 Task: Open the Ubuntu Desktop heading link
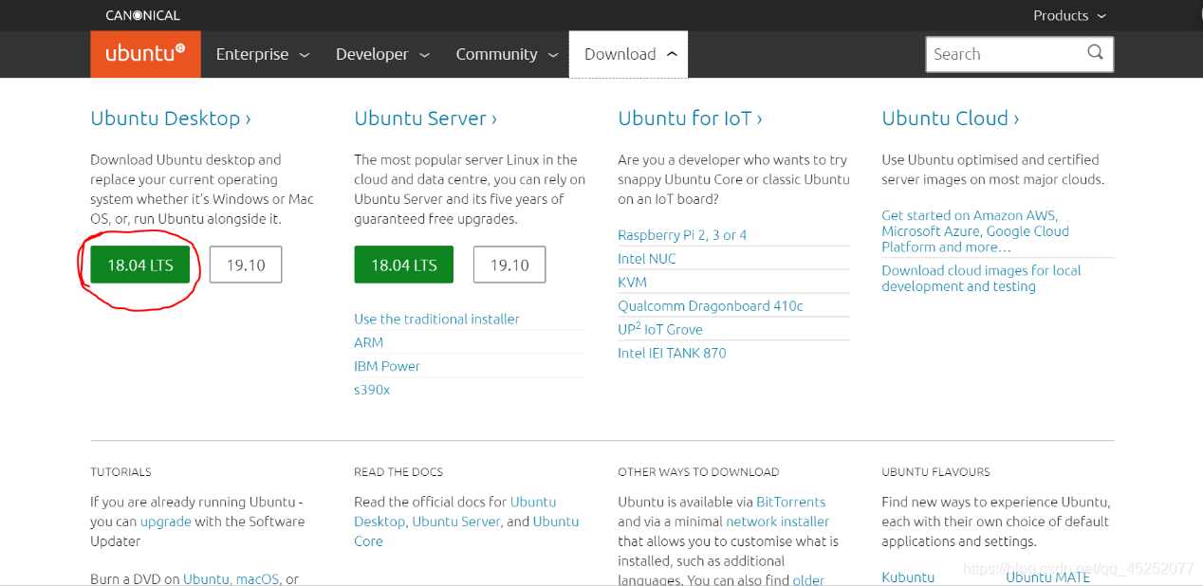tap(171, 119)
